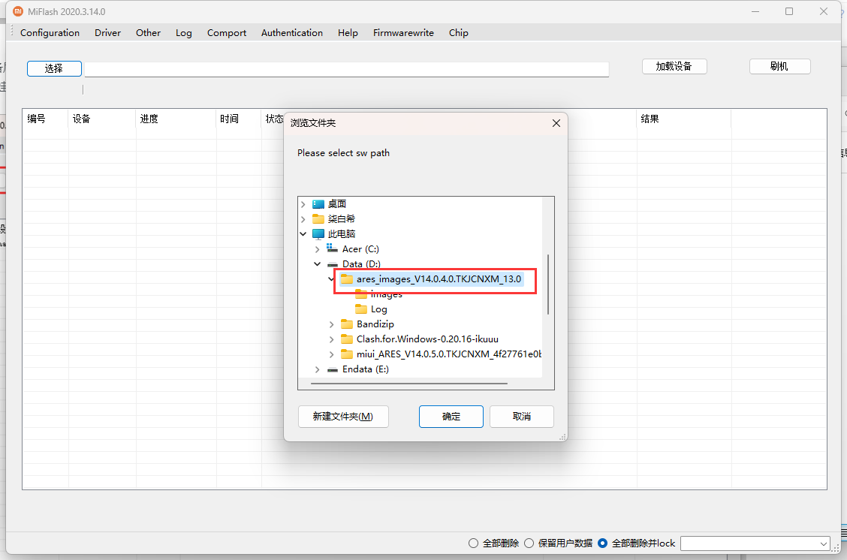Click the Clash.for.Windows folder icon
Viewport: 847px width, 560px height.
click(x=347, y=339)
